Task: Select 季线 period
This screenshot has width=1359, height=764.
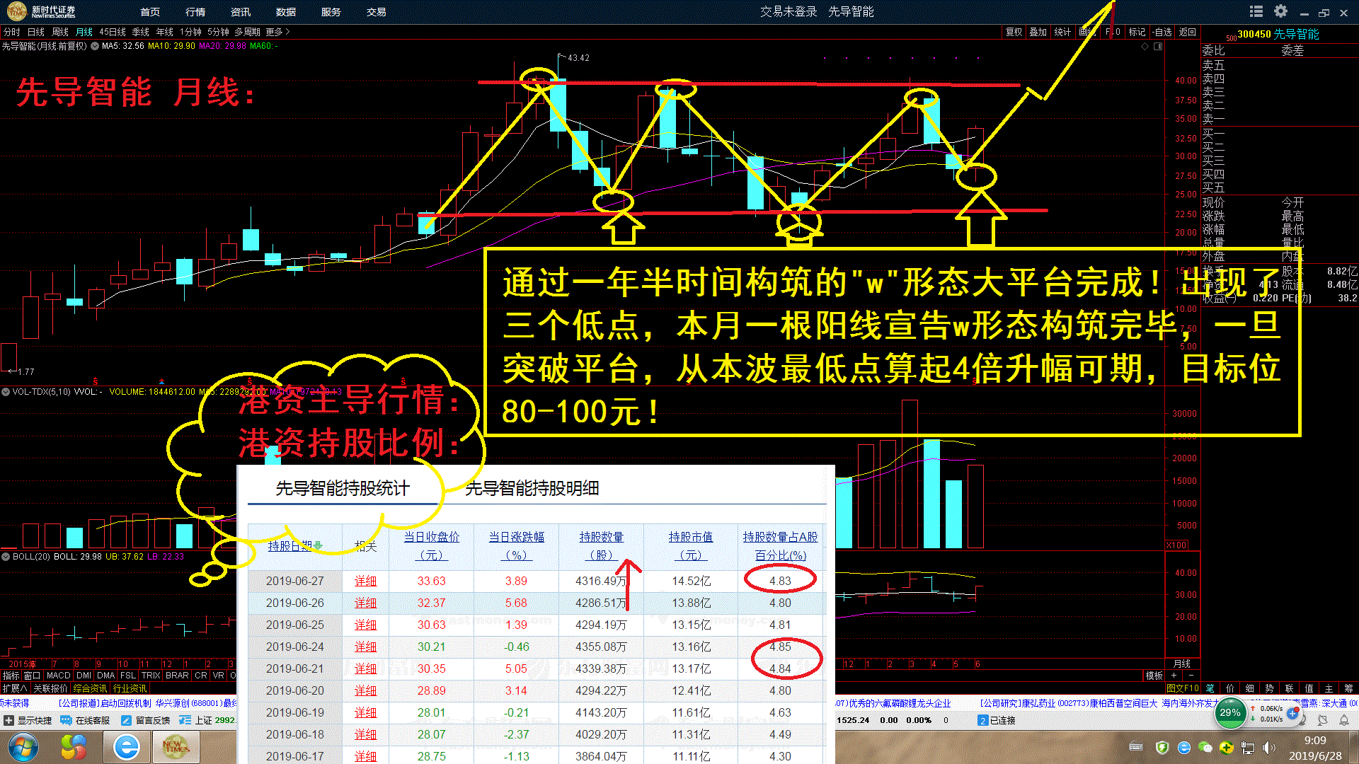Action: pos(140,32)
